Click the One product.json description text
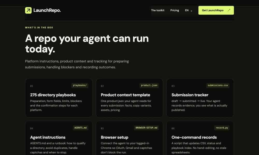259x155 pixels. (x=126, y=105)
